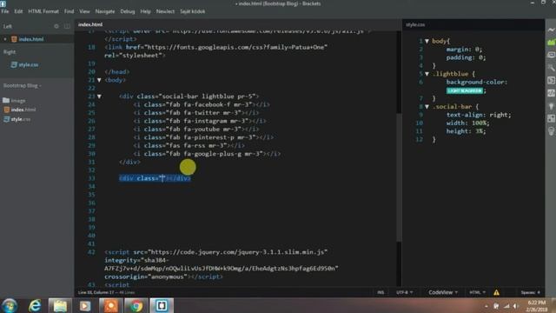Collapse the social-bar div fold at line 23

(x=99, y=97)
